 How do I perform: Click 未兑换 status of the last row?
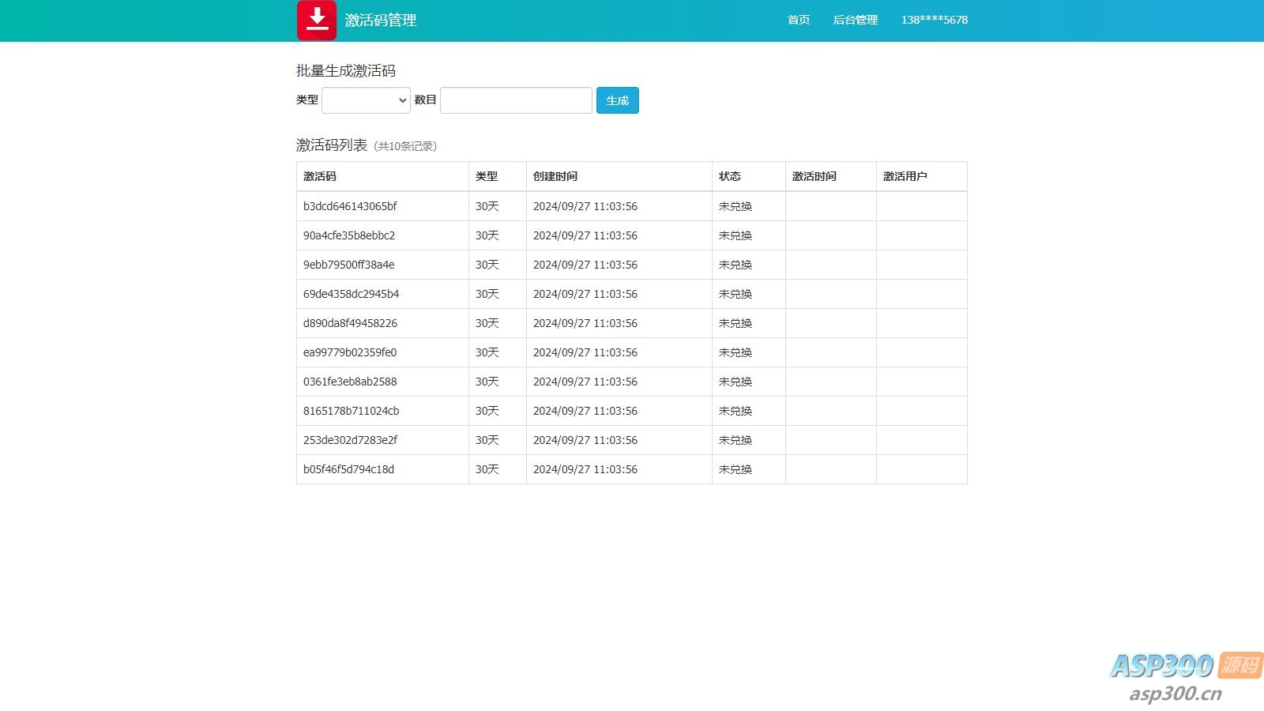(x=735, y=469)
